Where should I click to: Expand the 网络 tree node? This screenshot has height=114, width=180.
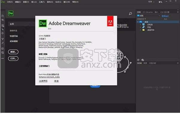(140, 27)
